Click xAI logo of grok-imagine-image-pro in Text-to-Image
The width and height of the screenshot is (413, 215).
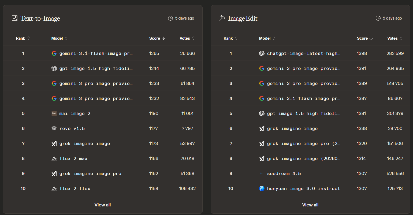pyautogui.click(x=54, y=173)
